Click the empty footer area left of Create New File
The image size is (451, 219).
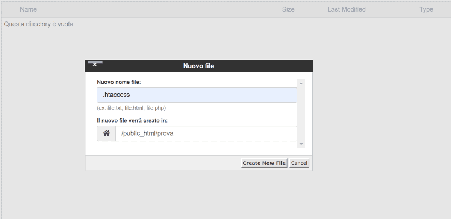tap(162, 163)
